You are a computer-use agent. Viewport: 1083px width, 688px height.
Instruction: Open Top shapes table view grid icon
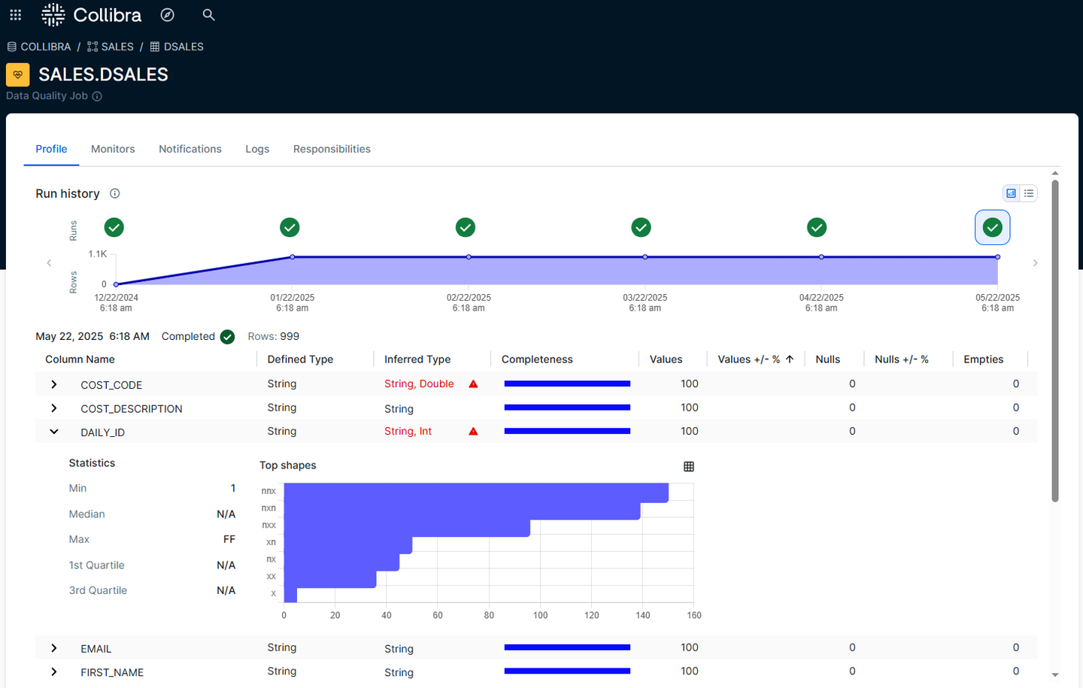click(689, 466)
